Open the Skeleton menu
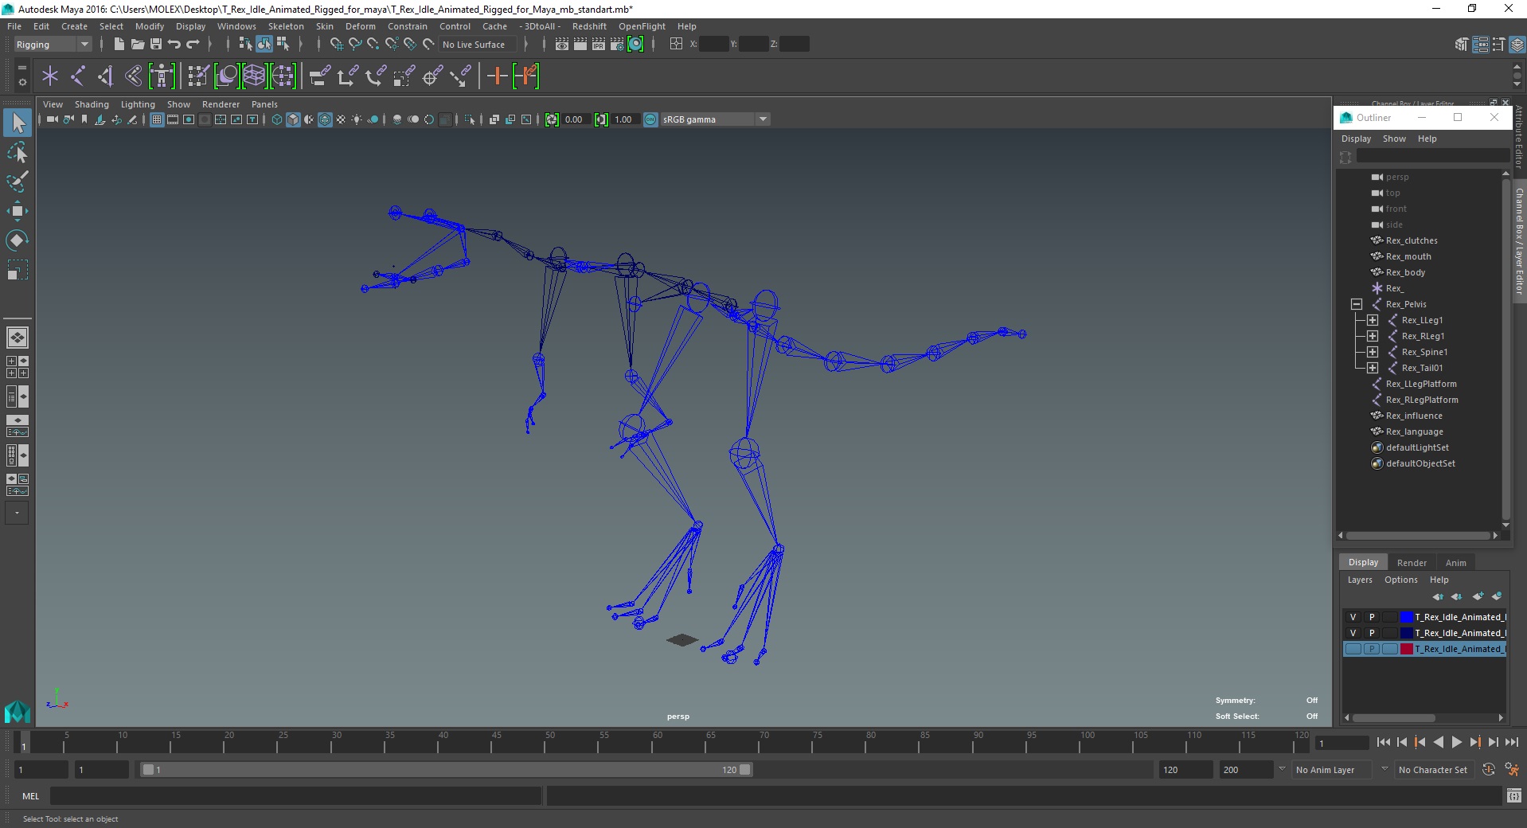 pyautogui.click(x=286, y=26)
